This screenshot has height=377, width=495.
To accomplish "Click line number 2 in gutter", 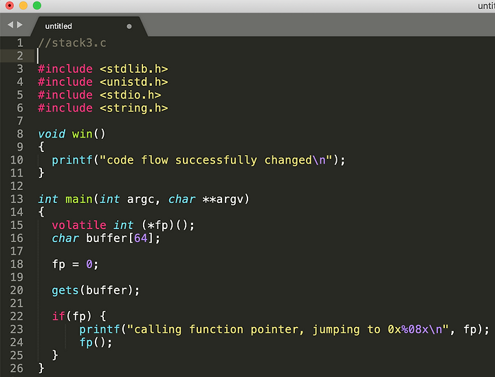I will click(20, 56).
